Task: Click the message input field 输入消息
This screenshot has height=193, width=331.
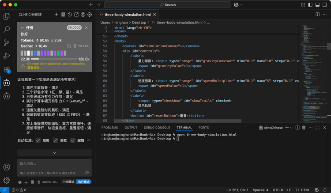Action: [x=54, y=167]
